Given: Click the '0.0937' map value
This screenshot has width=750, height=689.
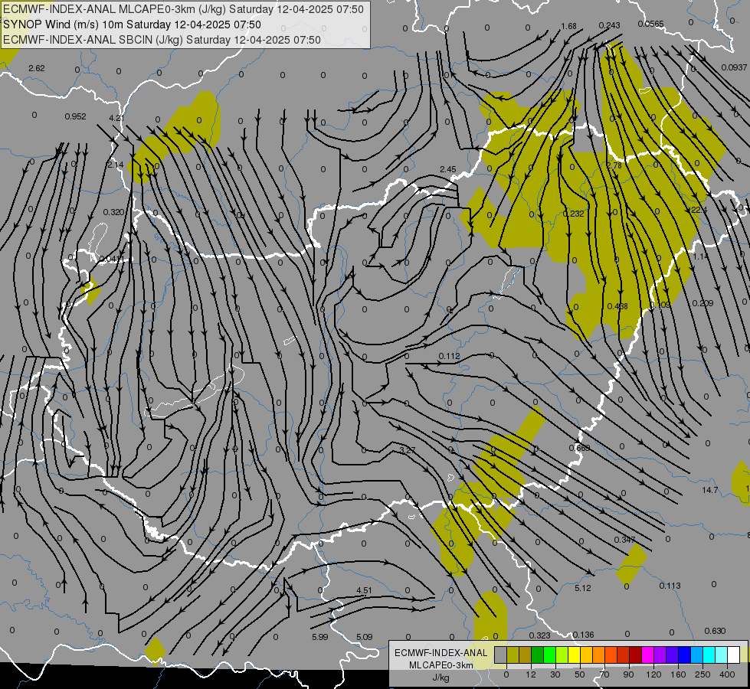Looking at the screenshot, I should (x=734, y=67).
